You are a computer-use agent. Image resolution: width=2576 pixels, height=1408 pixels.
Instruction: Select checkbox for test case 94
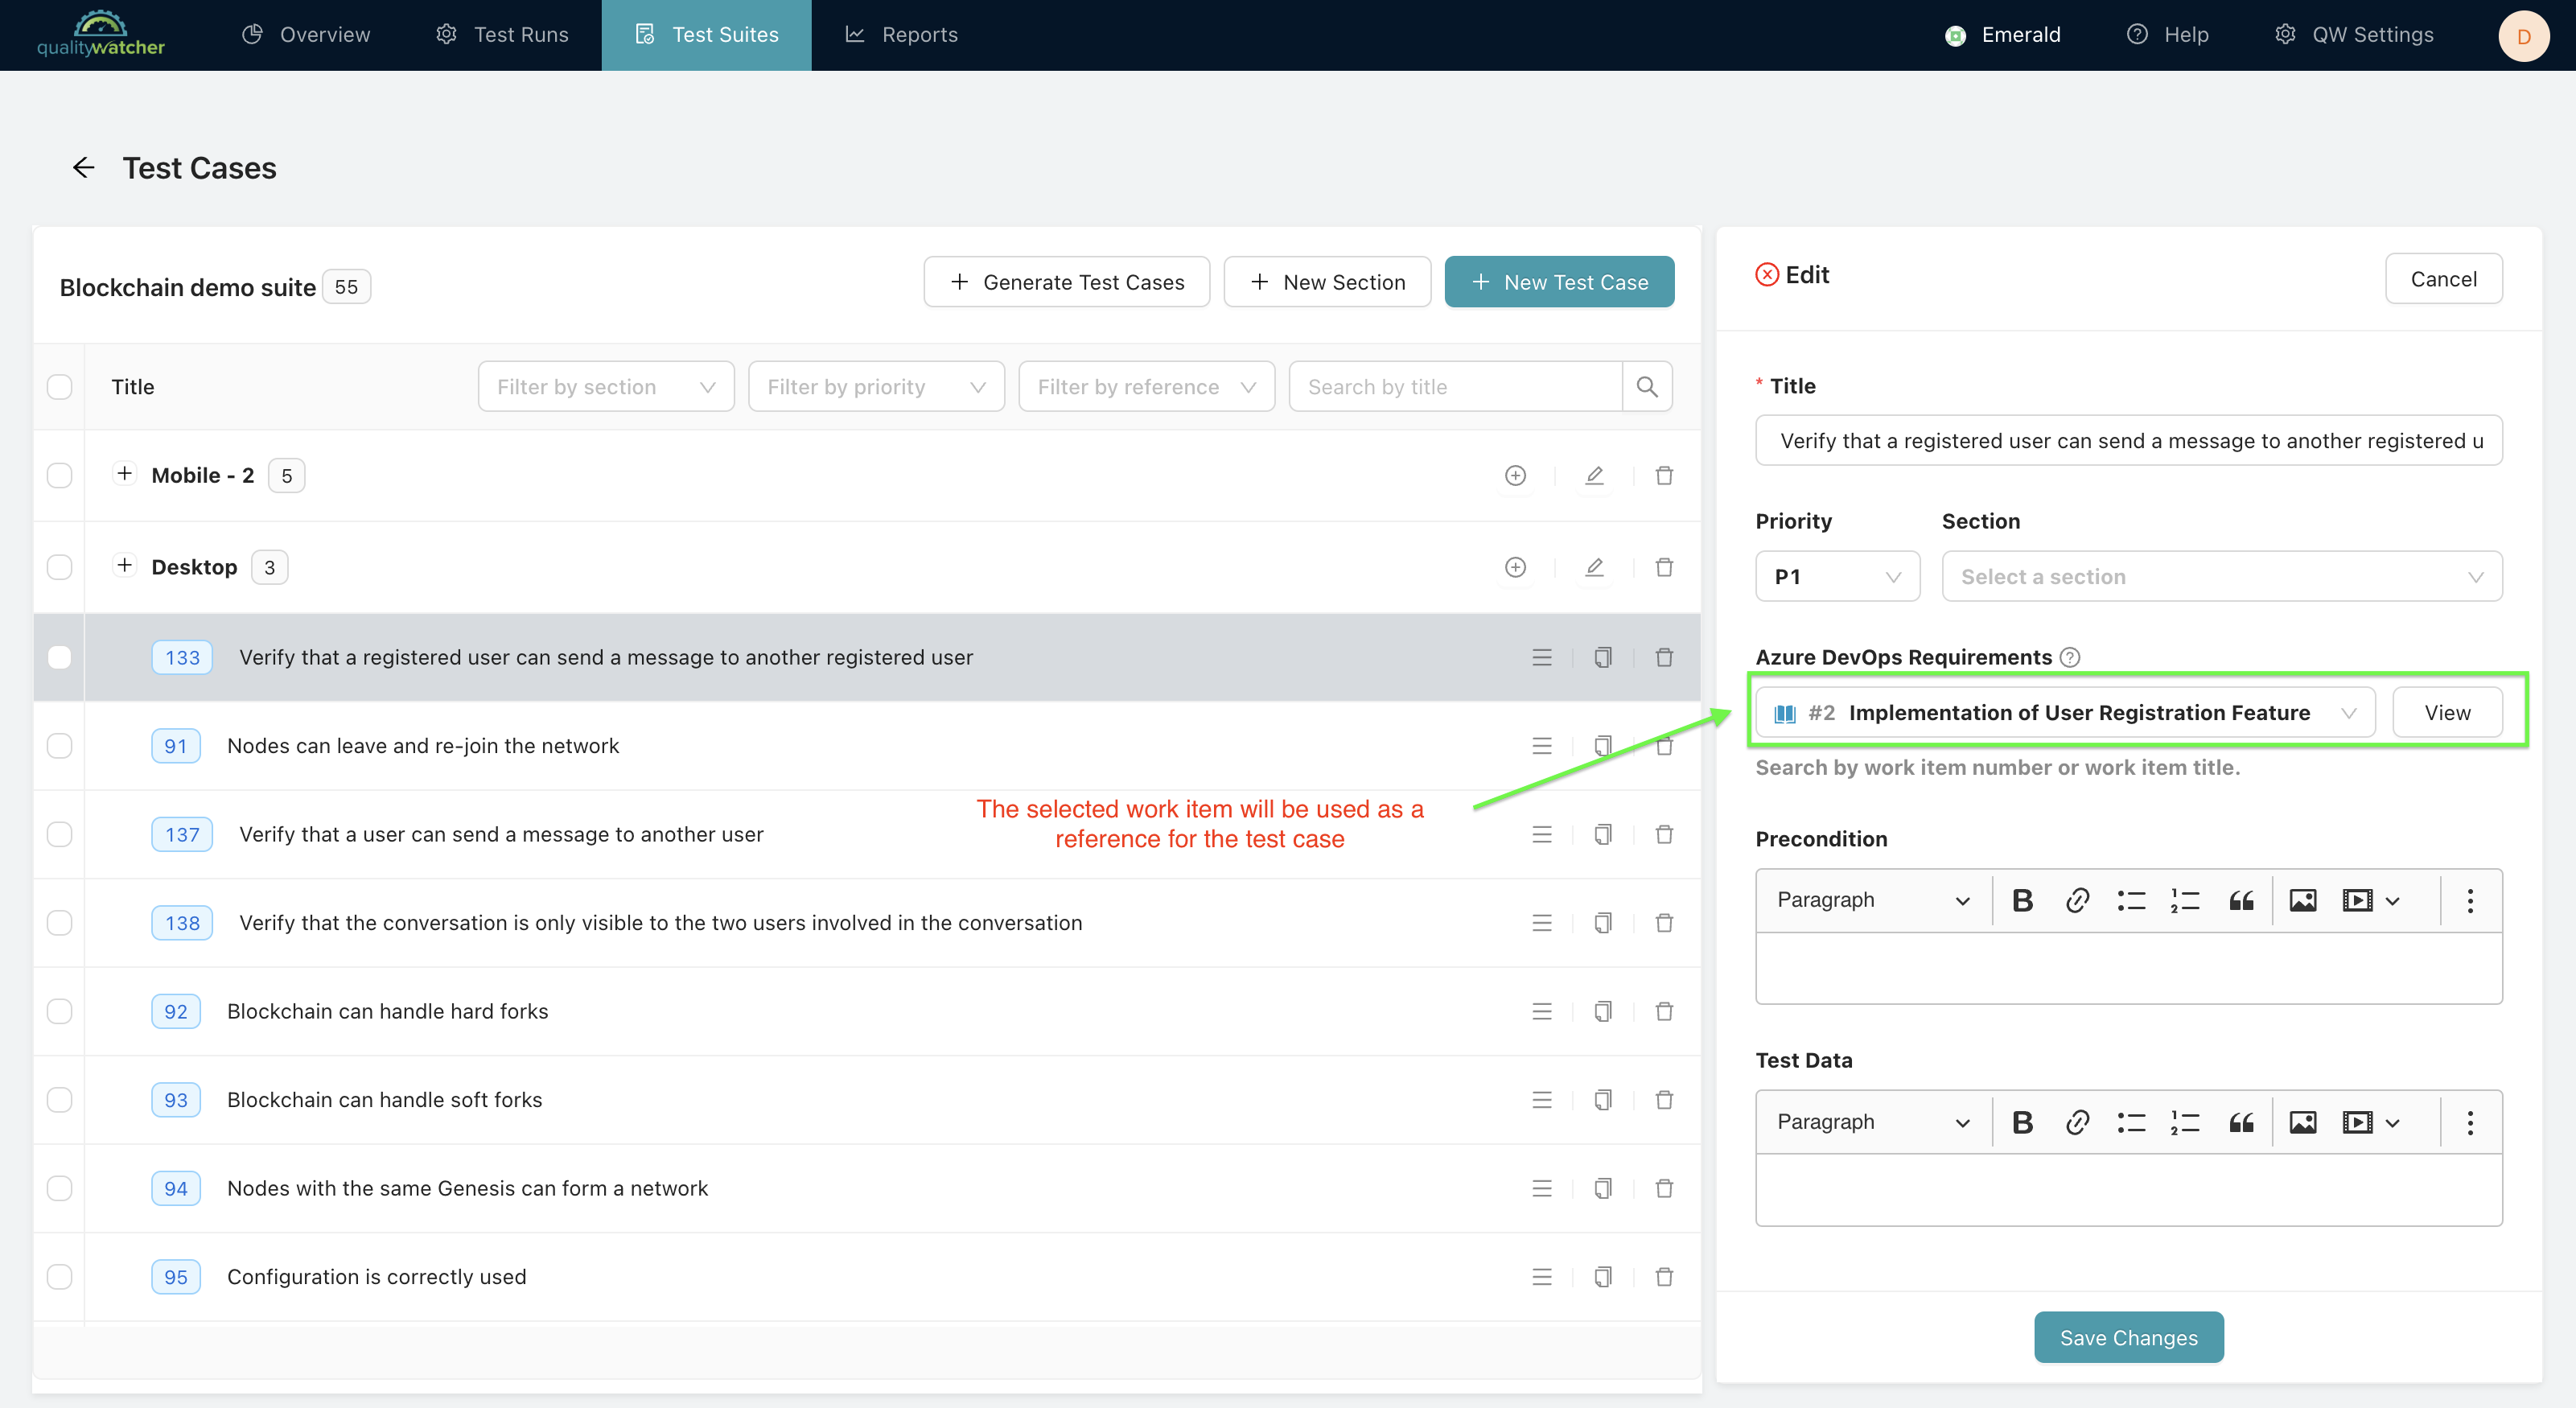coord(60,1188)
